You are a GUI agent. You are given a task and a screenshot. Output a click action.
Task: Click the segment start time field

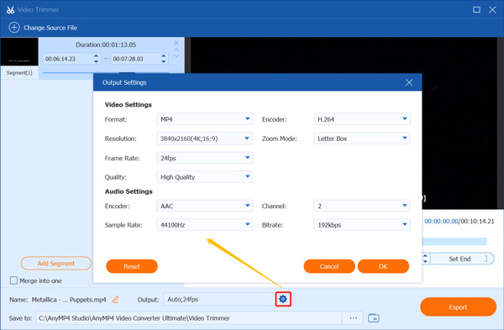(x=71, y=59)
